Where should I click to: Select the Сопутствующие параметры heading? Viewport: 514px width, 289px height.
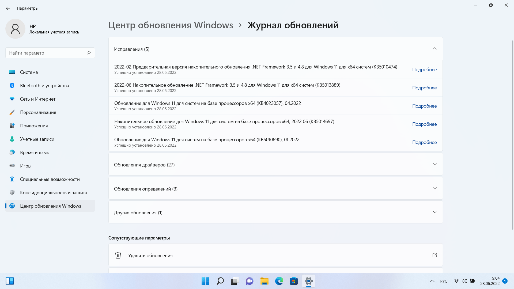pyautogui.click(x=139, y=238)
